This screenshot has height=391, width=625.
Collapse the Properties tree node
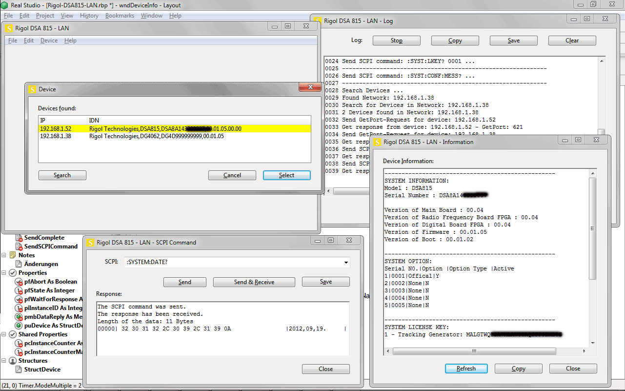[4, 273]
